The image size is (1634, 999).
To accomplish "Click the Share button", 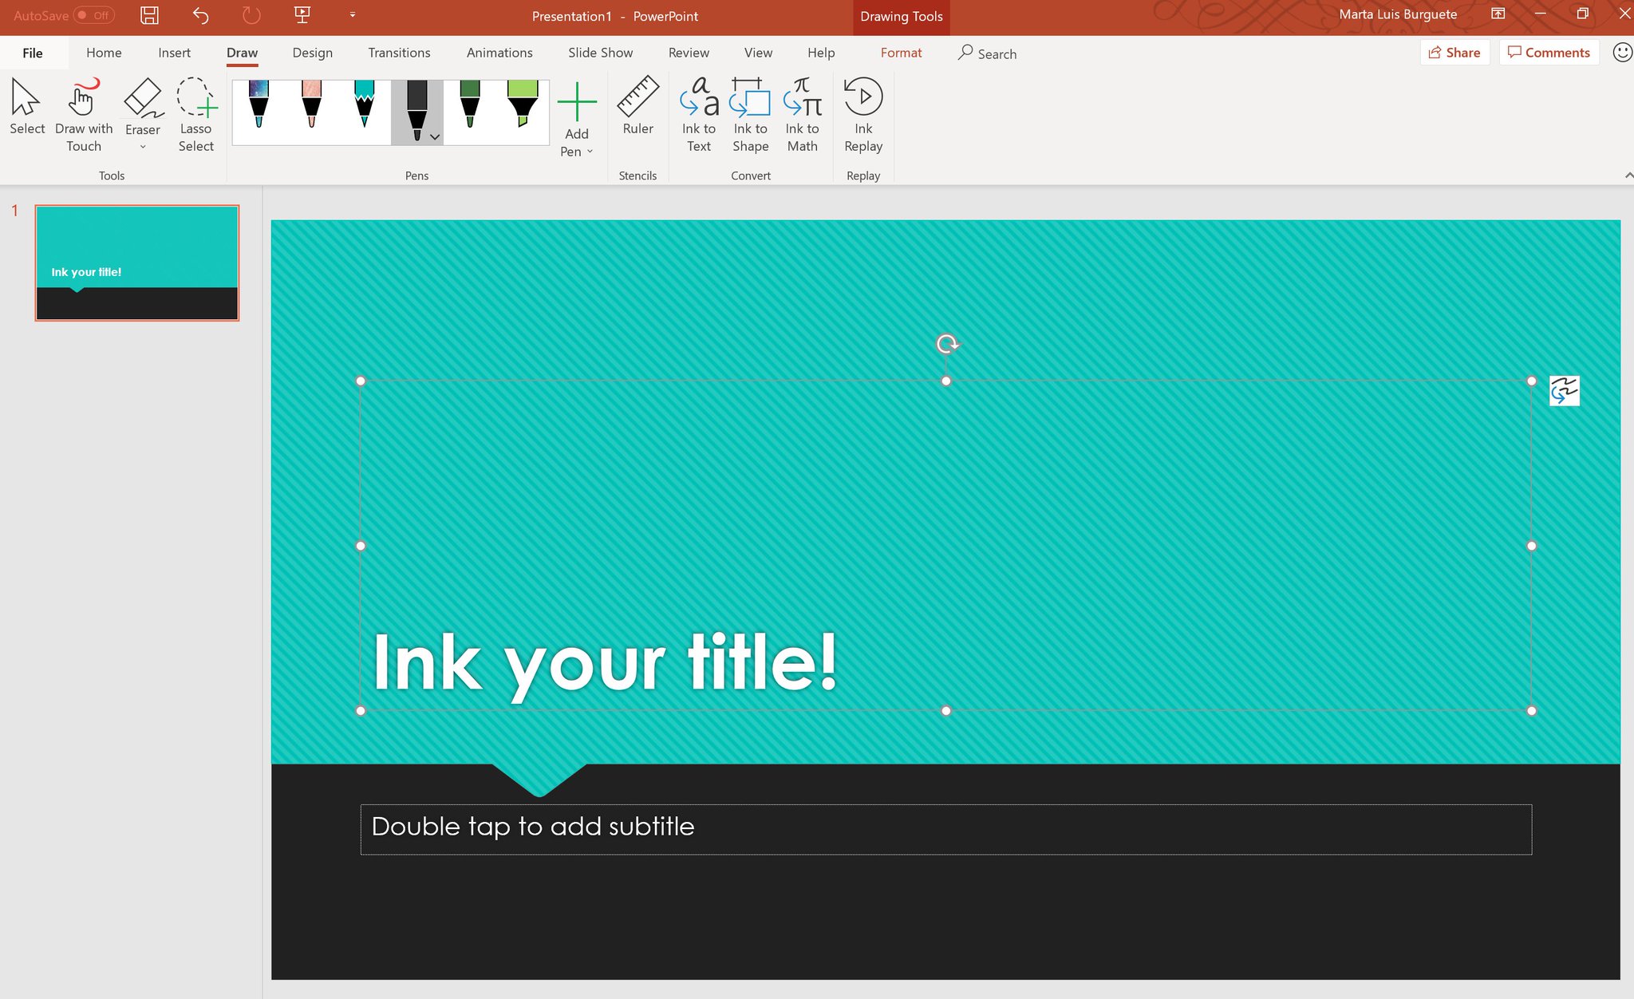I will click(x=1454, y=53).
